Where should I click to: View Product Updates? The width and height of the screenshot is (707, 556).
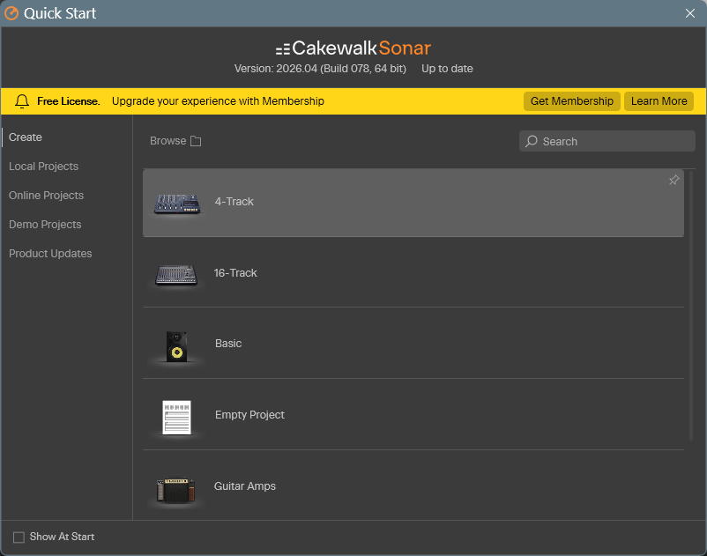pos(50,253)
